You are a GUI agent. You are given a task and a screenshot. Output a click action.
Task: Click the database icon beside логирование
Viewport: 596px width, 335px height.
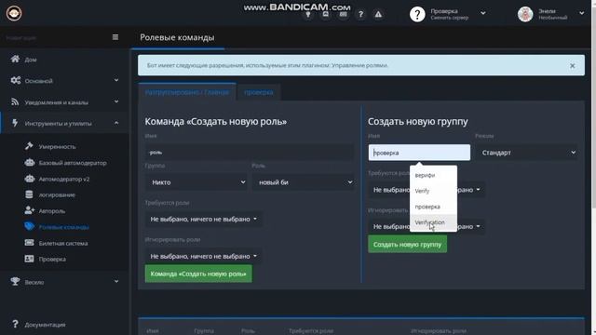pyautogui.click(x=29, y=194)
